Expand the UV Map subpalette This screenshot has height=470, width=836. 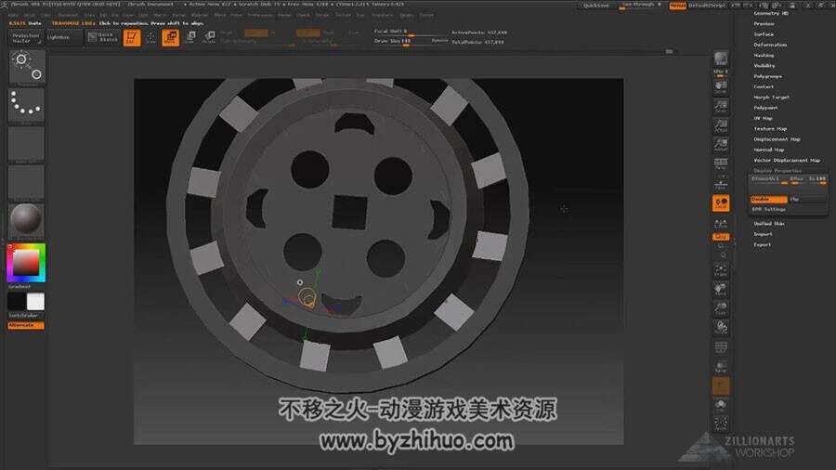click(763, 118)
